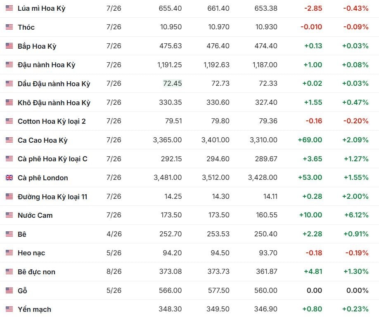
Task: Go to Đường Hoa Kỳ loại 11 page
Action: [x=52, y=197]
